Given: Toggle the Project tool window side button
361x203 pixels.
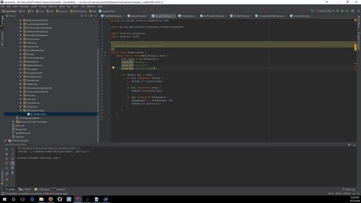Looking at the screenshot, I should pyautogui.click(x=2, y=21).
